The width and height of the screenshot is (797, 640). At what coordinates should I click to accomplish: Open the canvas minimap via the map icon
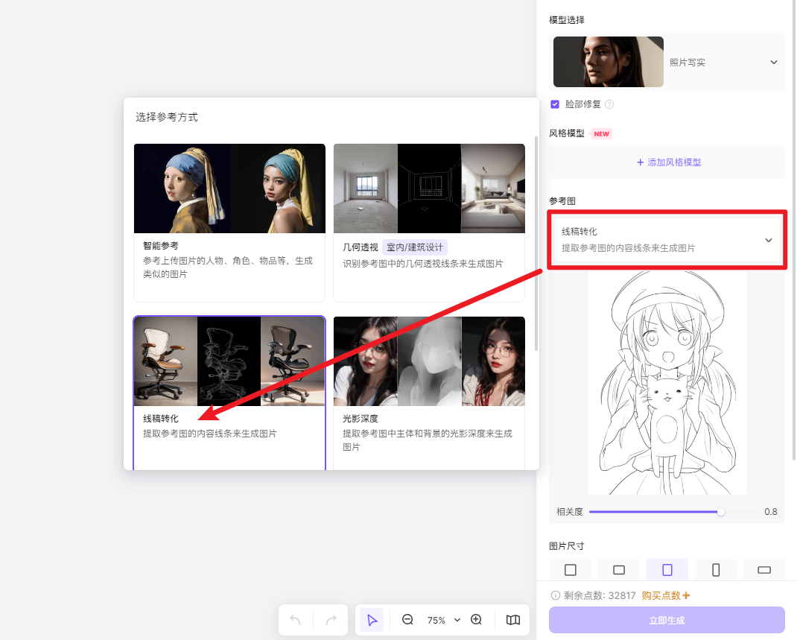512,619
